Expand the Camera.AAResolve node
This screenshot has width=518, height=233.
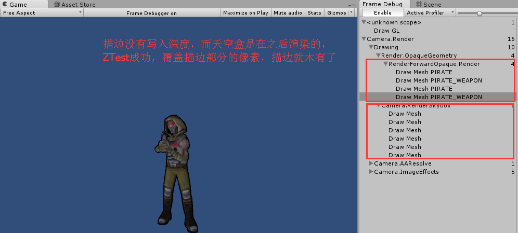371,163
